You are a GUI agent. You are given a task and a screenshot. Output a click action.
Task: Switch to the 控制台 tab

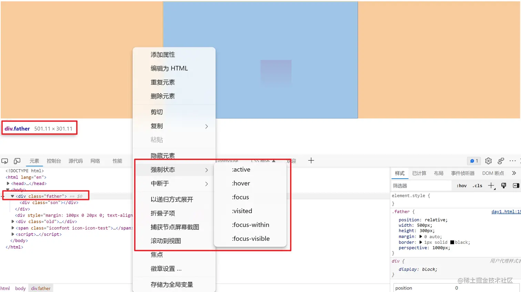pyautogui.click(x=54, y=161)
